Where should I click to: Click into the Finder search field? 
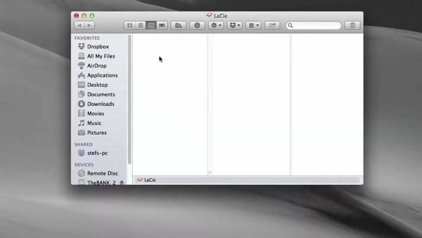point(313,25)
